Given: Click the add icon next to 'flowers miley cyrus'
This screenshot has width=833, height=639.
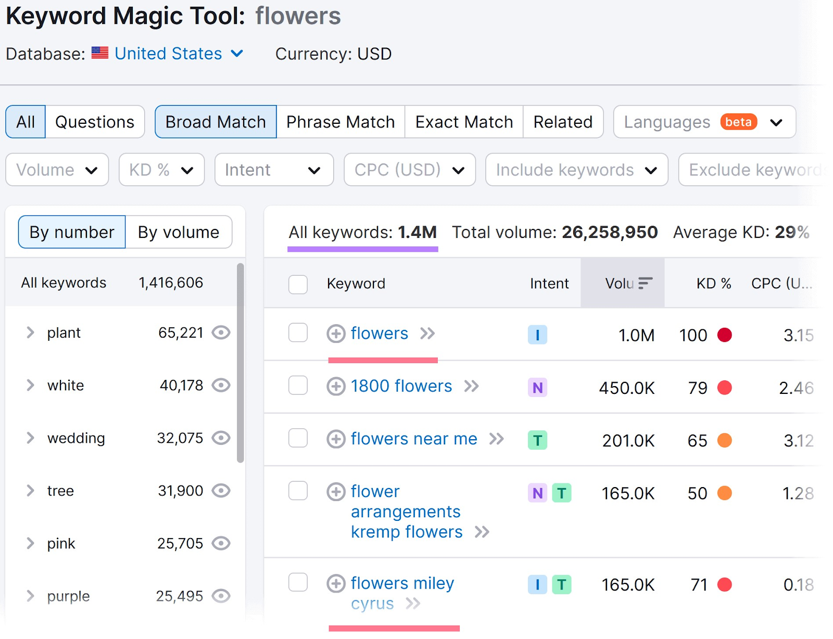Looking at the screenshot, I should 336,583.
